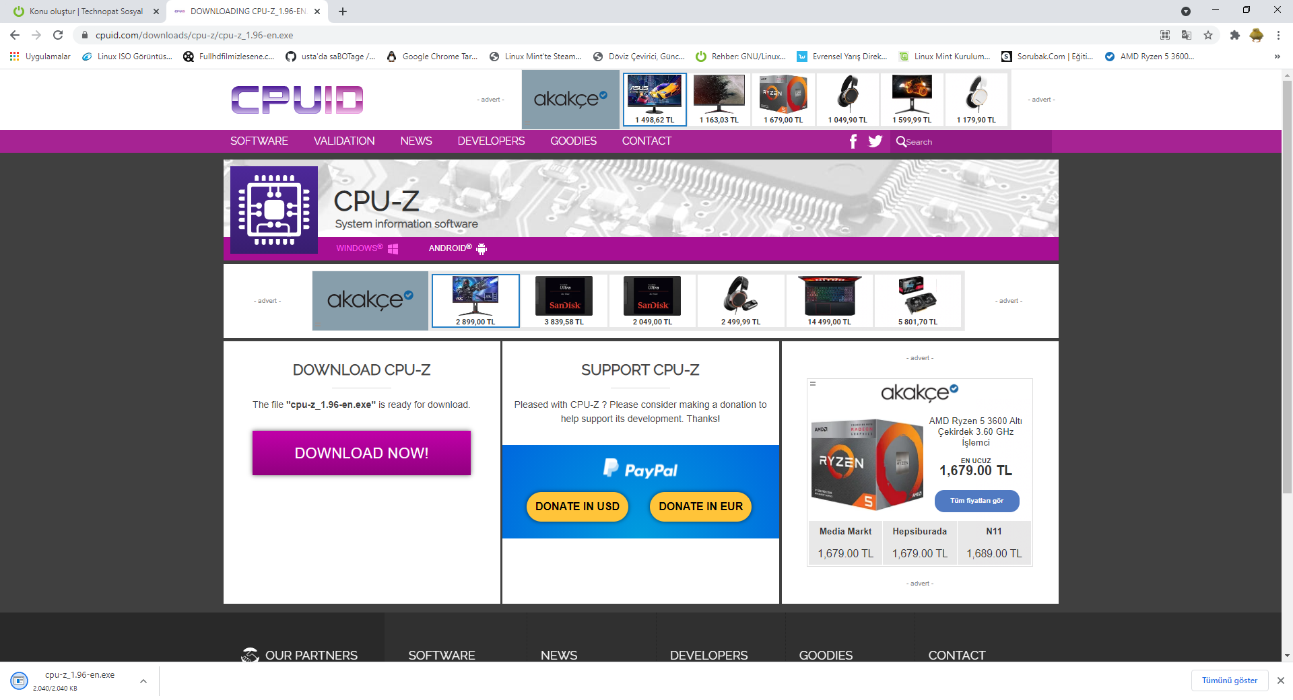This screenshot has width=1293, height=700.
Task: Click DONATE IN EUR button
Action: pos(700,507)
